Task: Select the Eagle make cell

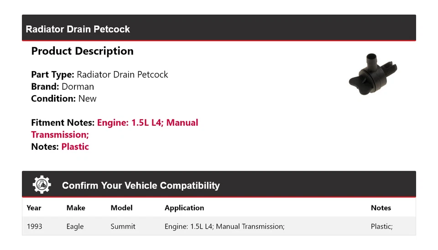Action: tap(75, 226)
